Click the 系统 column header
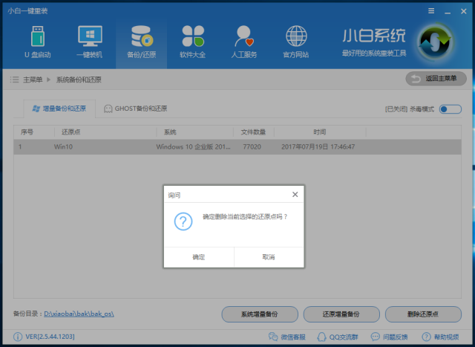Viewport: 475px width, 347px height. pos(170,132)
